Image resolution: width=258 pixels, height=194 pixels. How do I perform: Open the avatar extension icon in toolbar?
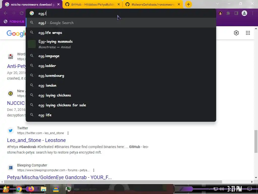(x=220, y=13)
